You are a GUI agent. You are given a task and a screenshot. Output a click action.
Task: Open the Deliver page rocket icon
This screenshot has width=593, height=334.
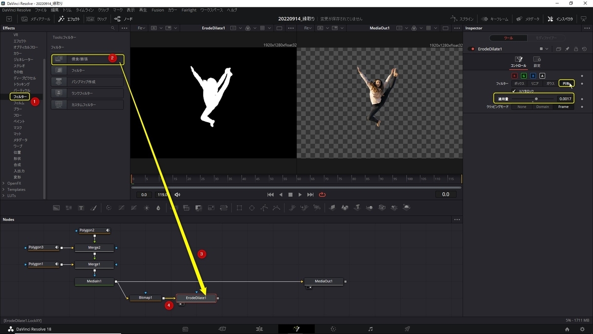(407, 329)
